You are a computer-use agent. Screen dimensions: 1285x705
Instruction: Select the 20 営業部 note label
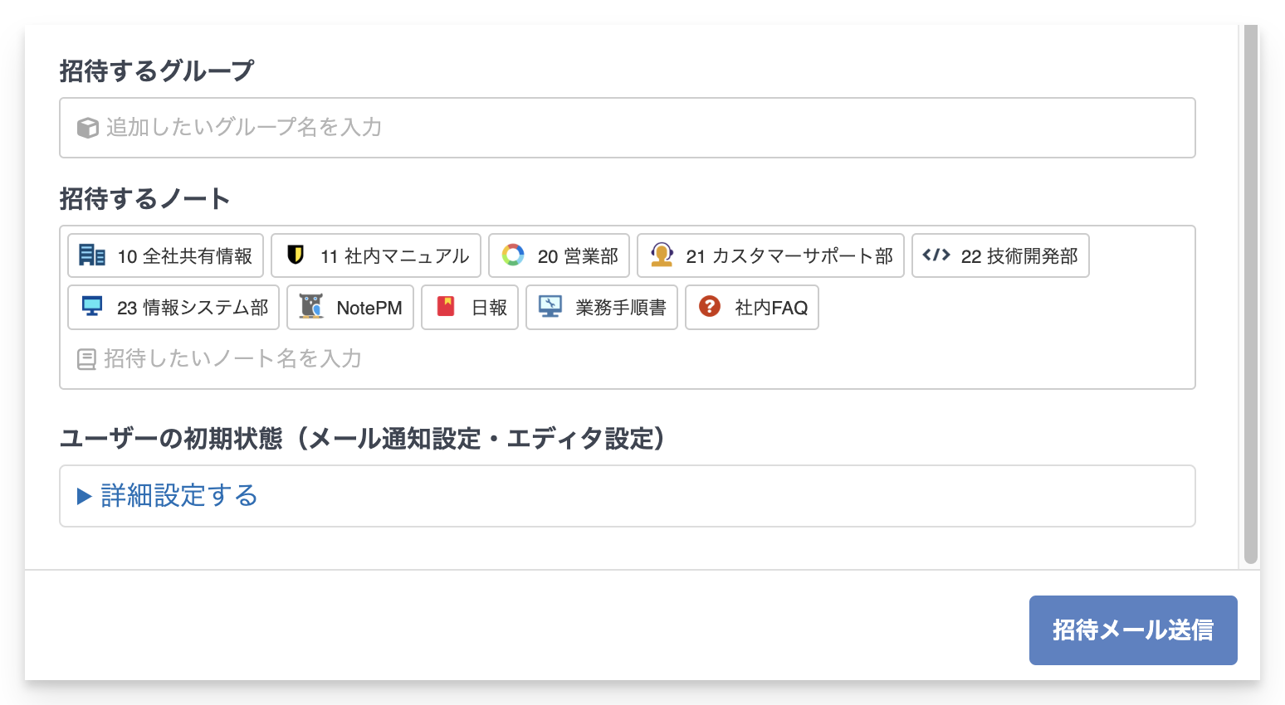tap(578, 256)
